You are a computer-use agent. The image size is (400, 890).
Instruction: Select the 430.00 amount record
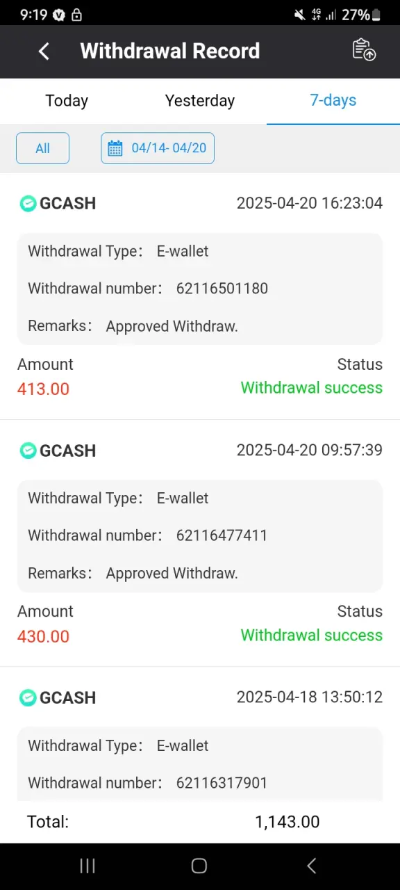[43, 636]
